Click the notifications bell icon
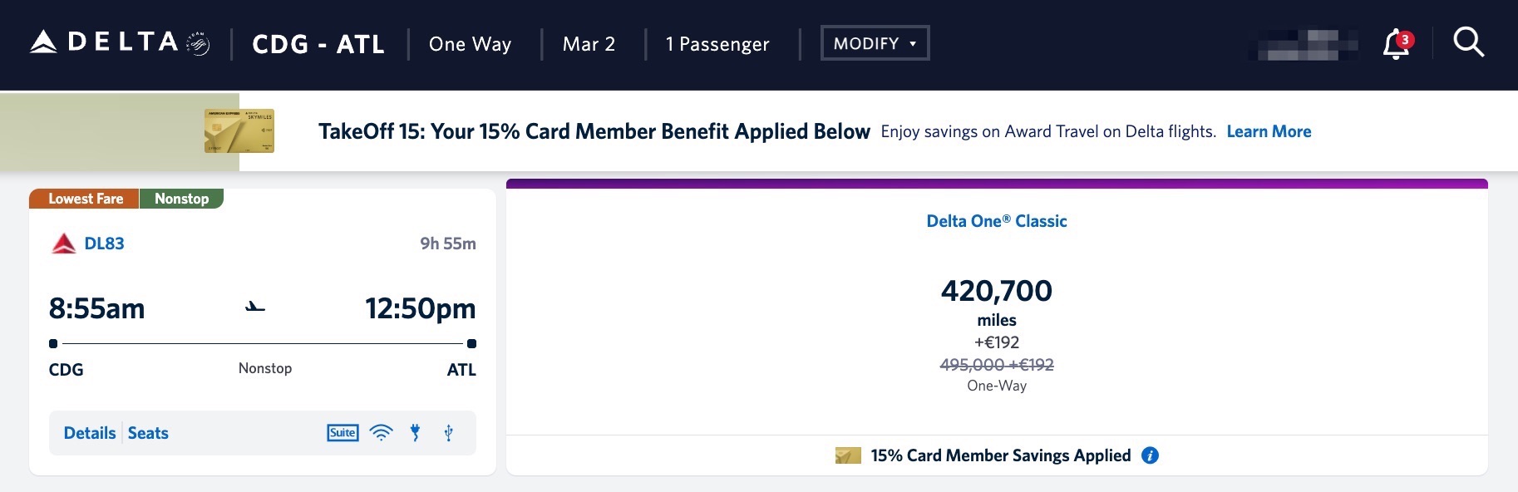Image resolution: width=1518 pixels, height=492 pixels. click(x=1393, y=43)
